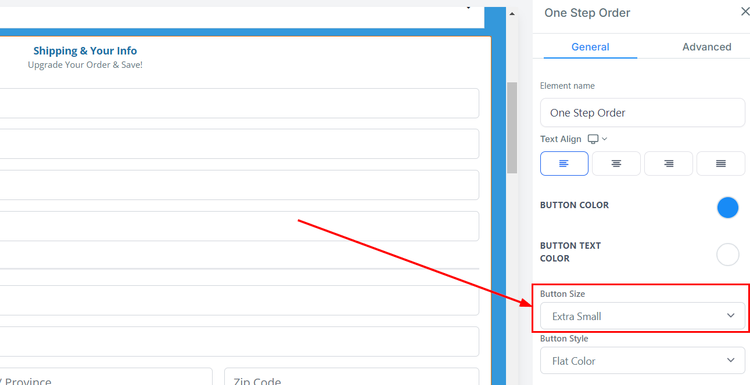
Task: Open the Button Style dropdown
Action: pyautogui.click(x=642, y=361)
